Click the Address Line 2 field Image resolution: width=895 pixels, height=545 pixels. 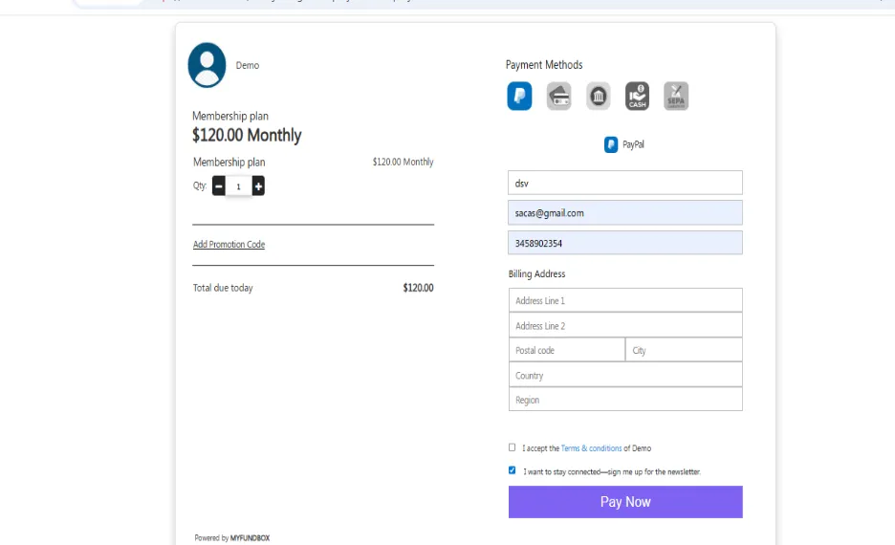click(625, 325)
